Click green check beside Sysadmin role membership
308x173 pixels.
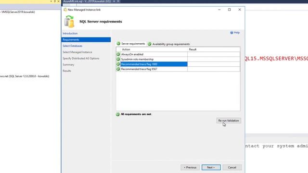coord(118,59)
